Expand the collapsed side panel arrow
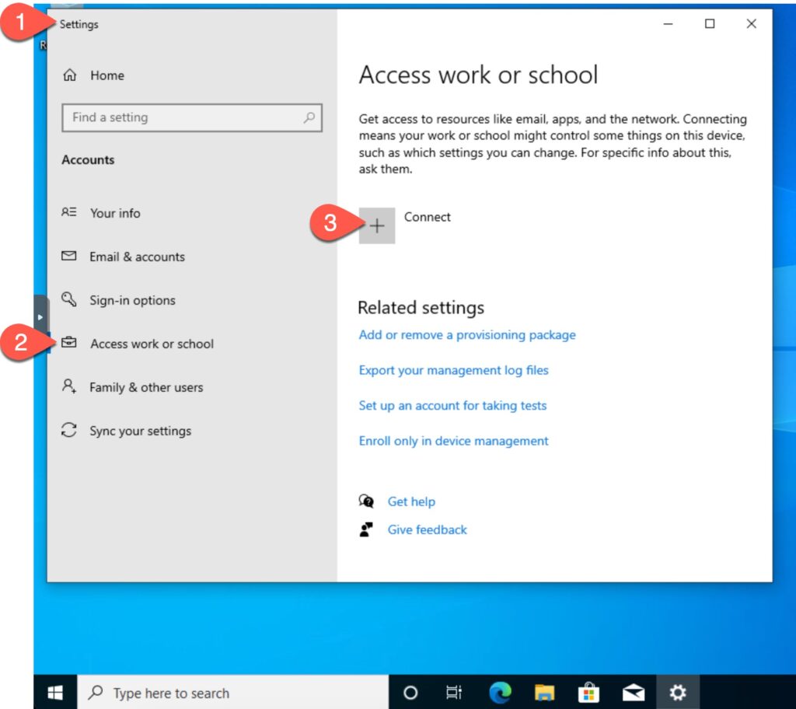 [x=40, y=317]
